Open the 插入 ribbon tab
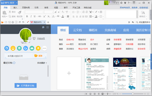Image resolution: width=152 pixels, height=96 pixels. coord(15,8)
